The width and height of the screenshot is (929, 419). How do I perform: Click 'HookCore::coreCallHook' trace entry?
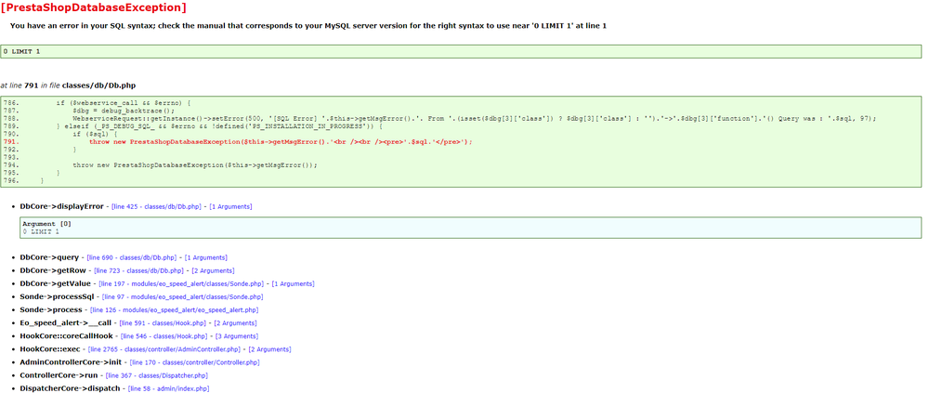tap(66, 335)
